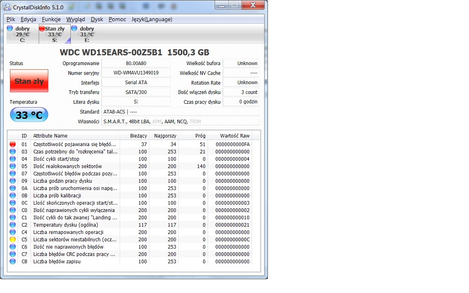Image resolution: width=469 pixels, height=293 pixels.
Task: Click blue status icon of attribute 0A
Action: coord(13,188)
